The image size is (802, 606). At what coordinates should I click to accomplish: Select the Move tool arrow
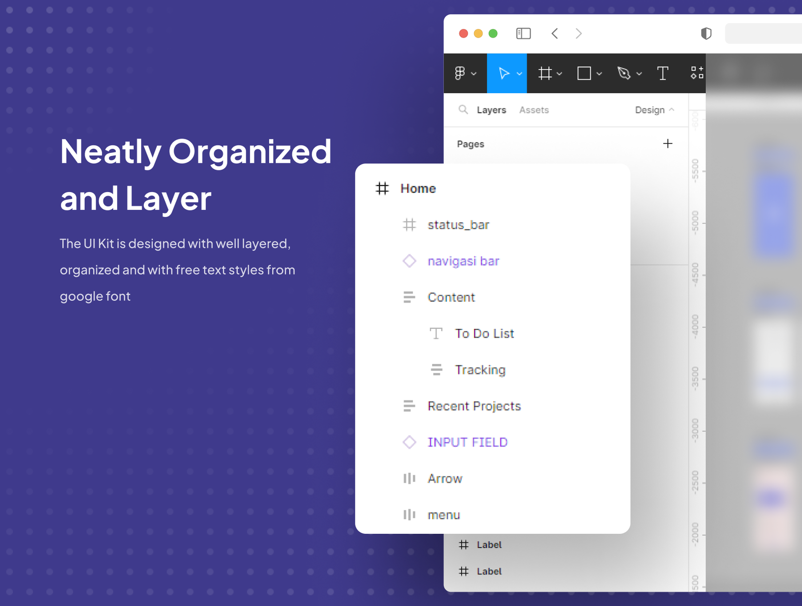[x=504, y=73]
